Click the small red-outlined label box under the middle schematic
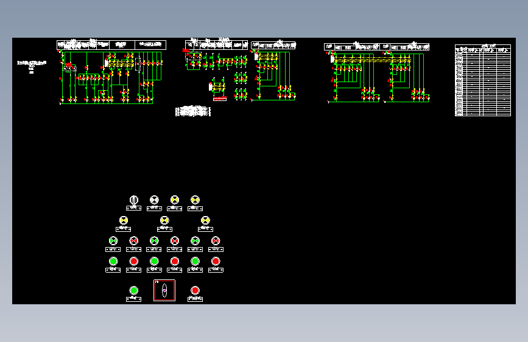Viewport: 528px width, 342px height. 220,99
